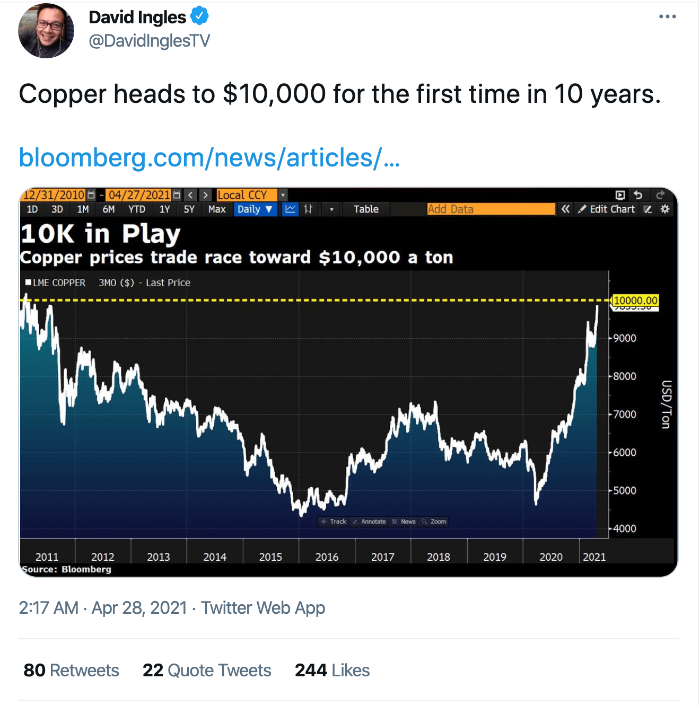700x706 pixels.
Task: Open the end date calendar picker
Action: point(177,195)
